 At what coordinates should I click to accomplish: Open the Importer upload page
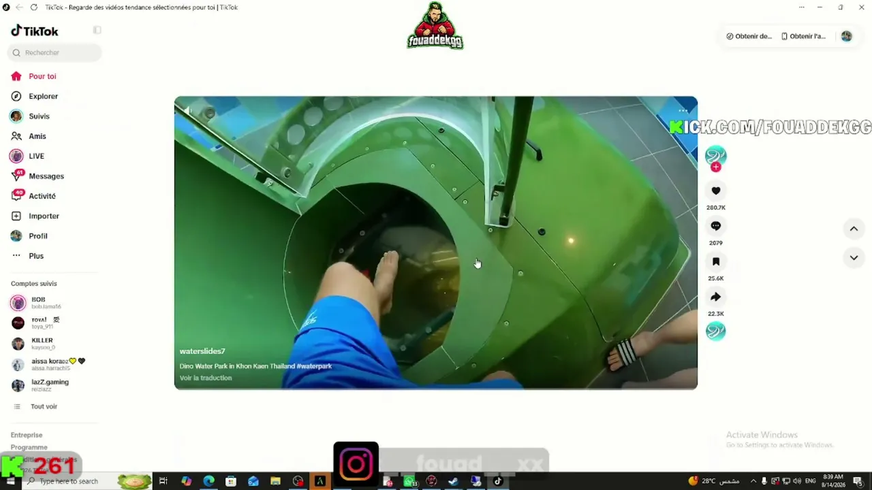coord(44,216)
